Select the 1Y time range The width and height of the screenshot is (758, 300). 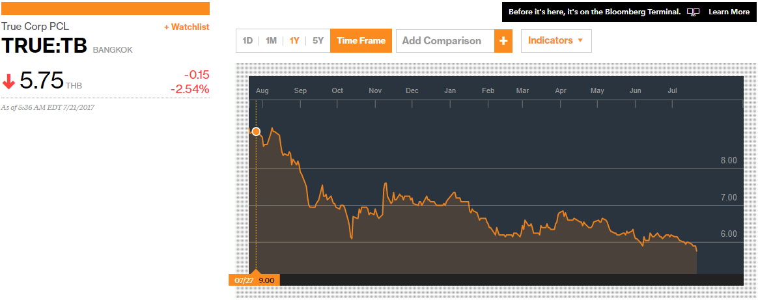(294, 41)
